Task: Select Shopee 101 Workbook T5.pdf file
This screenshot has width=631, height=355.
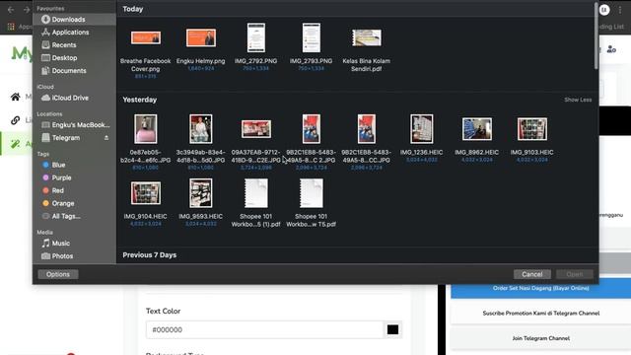Action: pos(312,193)
